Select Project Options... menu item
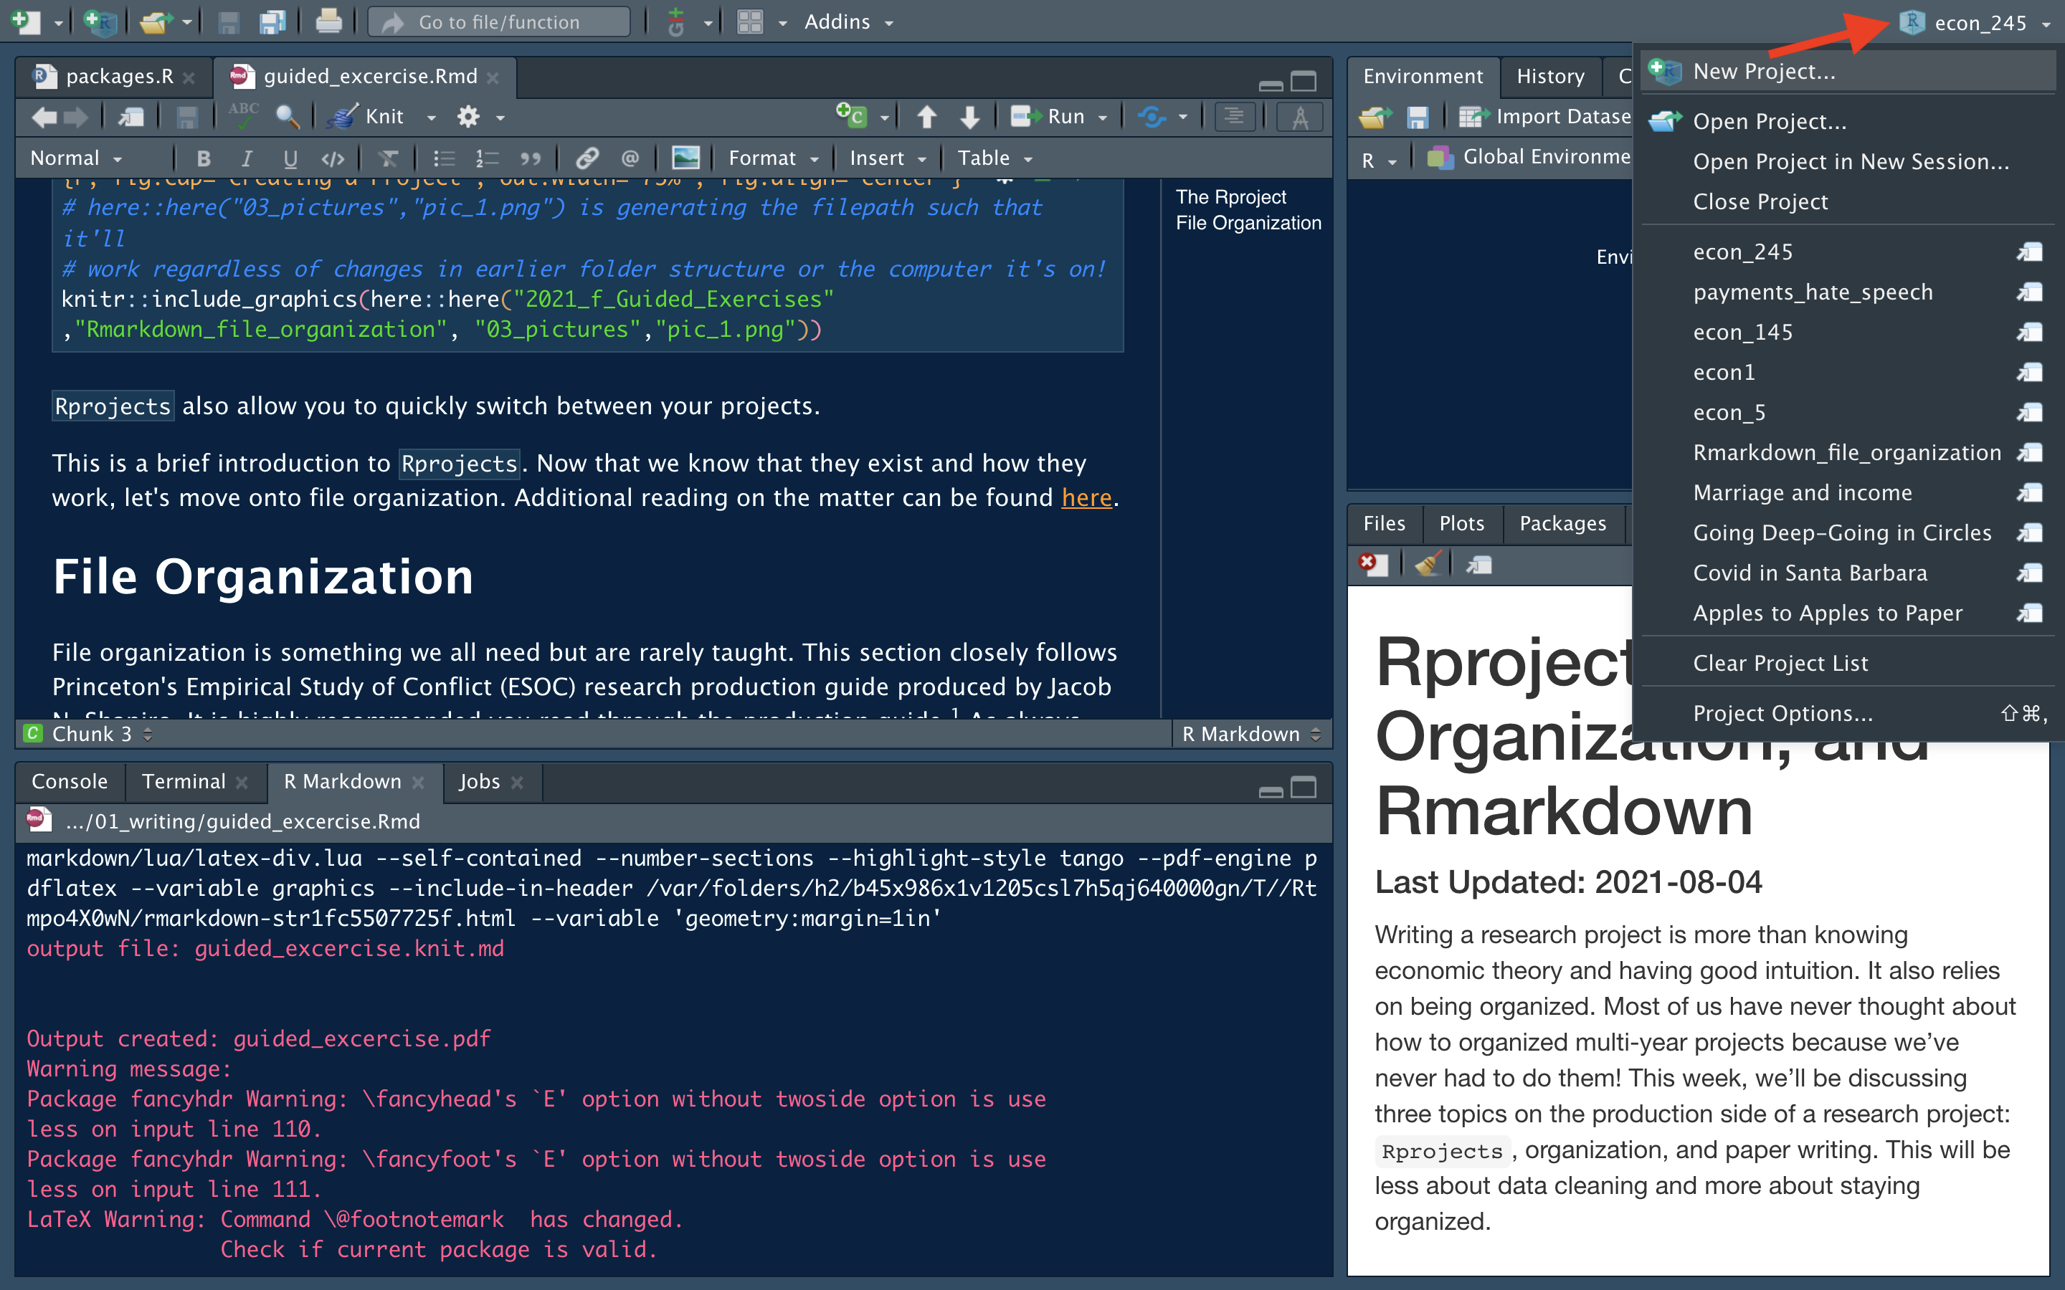 (x=1848, y=714)
